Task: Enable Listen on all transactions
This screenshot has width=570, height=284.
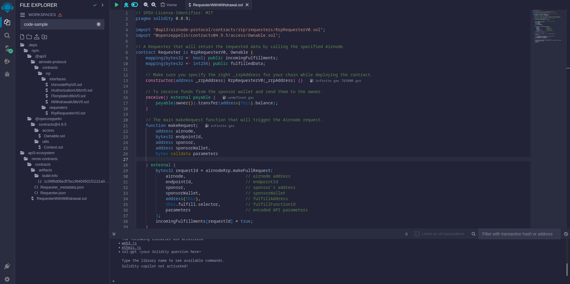Action: click(417, 234)
